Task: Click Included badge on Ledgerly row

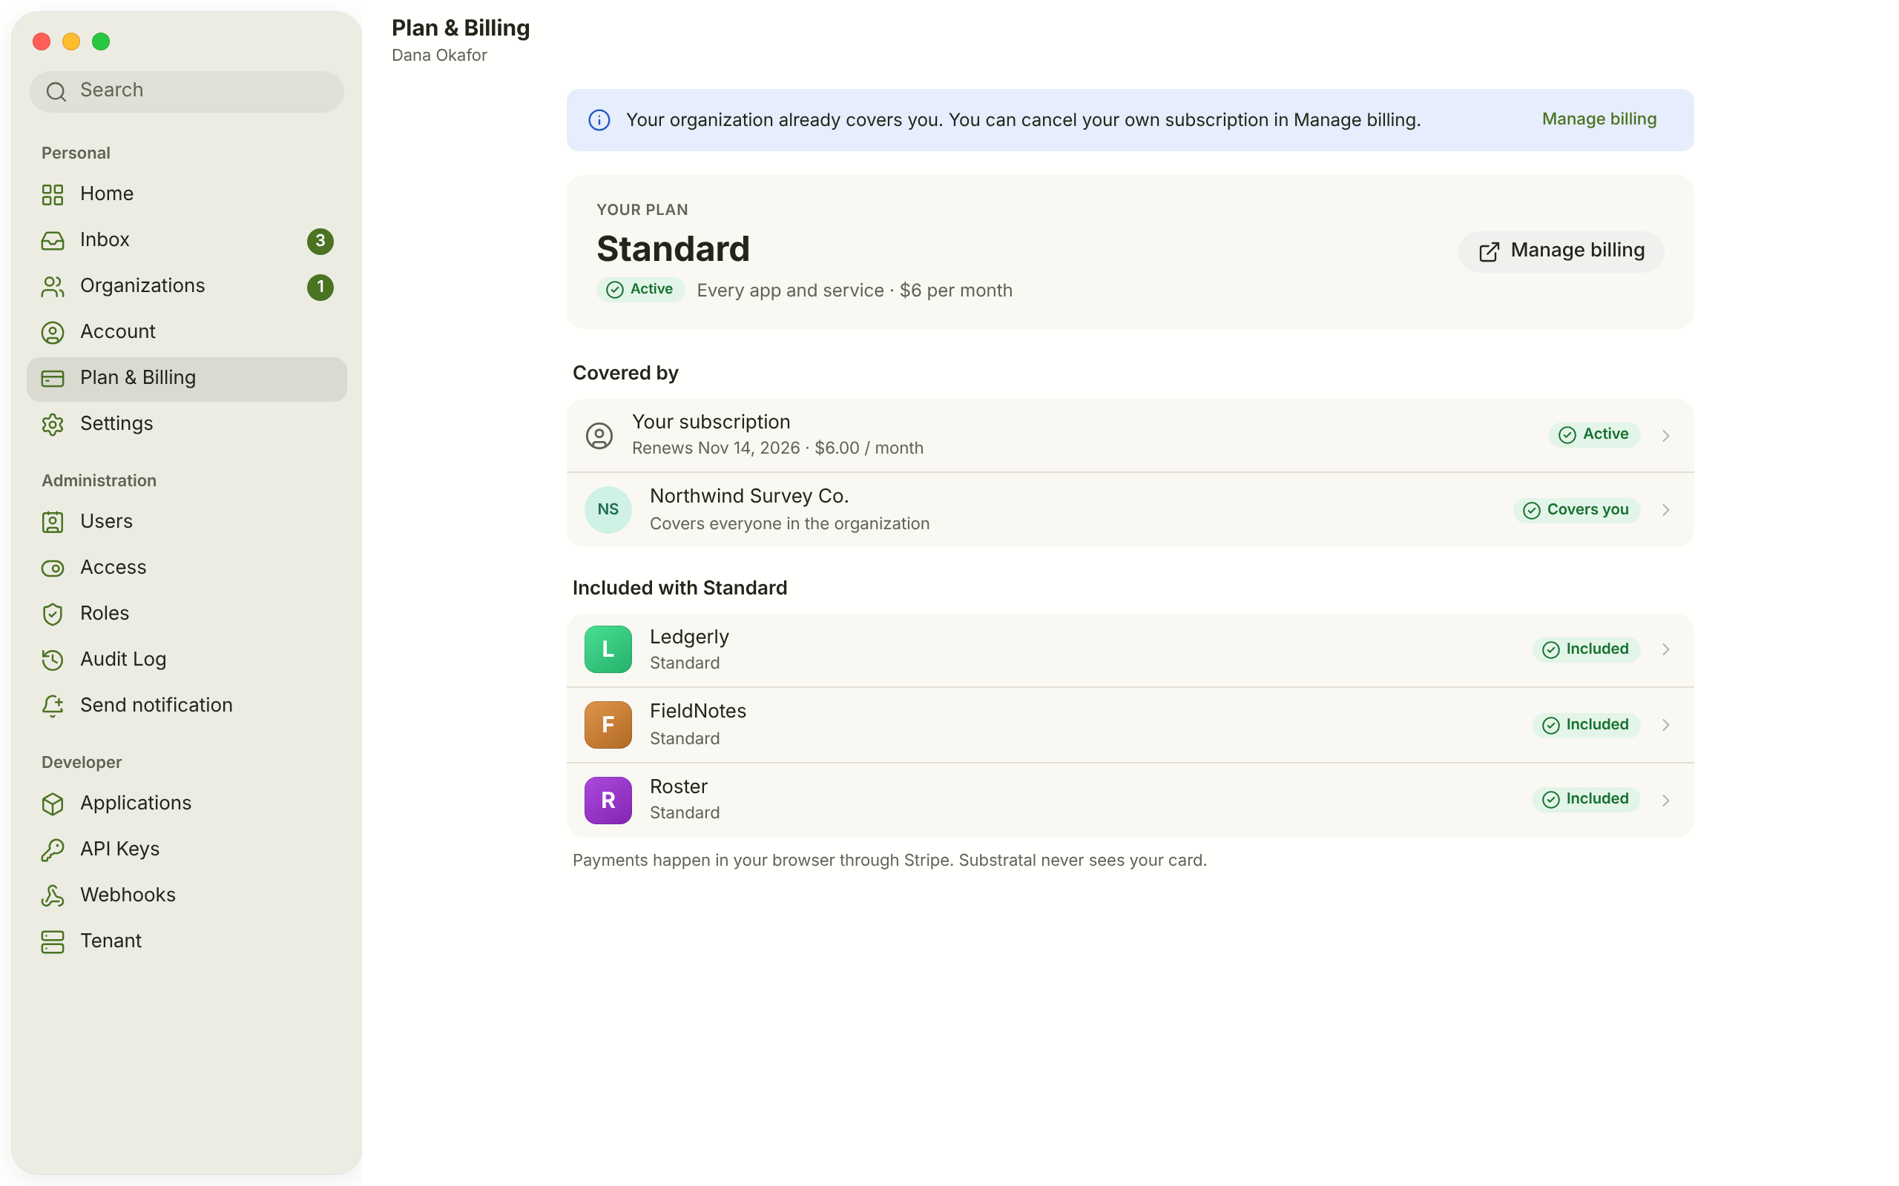Action: coord(1586,649)
